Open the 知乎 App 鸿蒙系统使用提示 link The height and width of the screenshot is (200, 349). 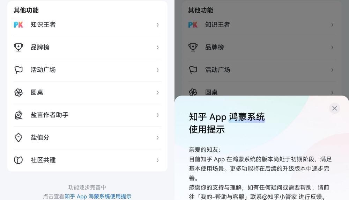(x=98, y=197)
